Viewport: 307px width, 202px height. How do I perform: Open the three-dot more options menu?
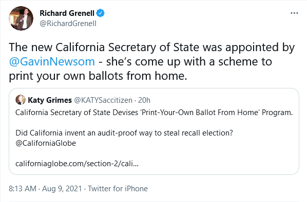pyautogui.click(x=294, y=13)
